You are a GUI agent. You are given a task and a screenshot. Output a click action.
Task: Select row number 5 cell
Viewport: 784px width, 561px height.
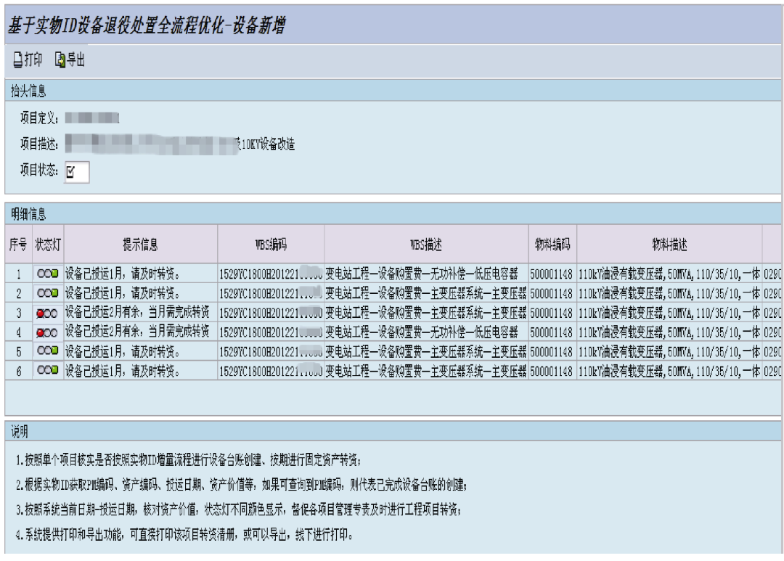point(18,351)
